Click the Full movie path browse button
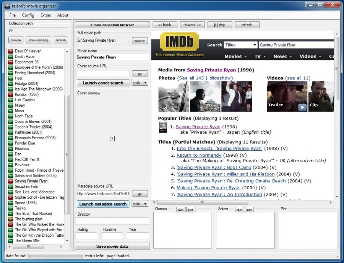Image resolution: width=344 pixels, height=263 pixels. point(140,41)
